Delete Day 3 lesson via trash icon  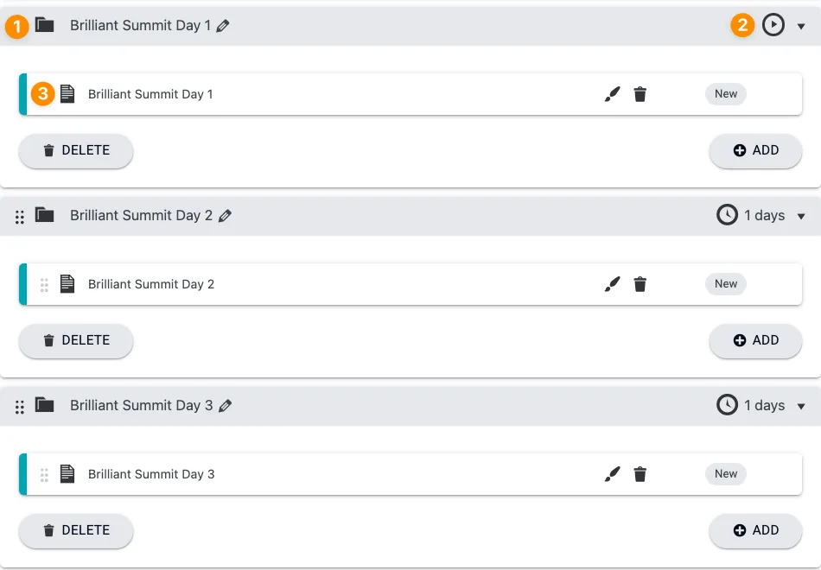pyautogui.click(x=640, y=473)
